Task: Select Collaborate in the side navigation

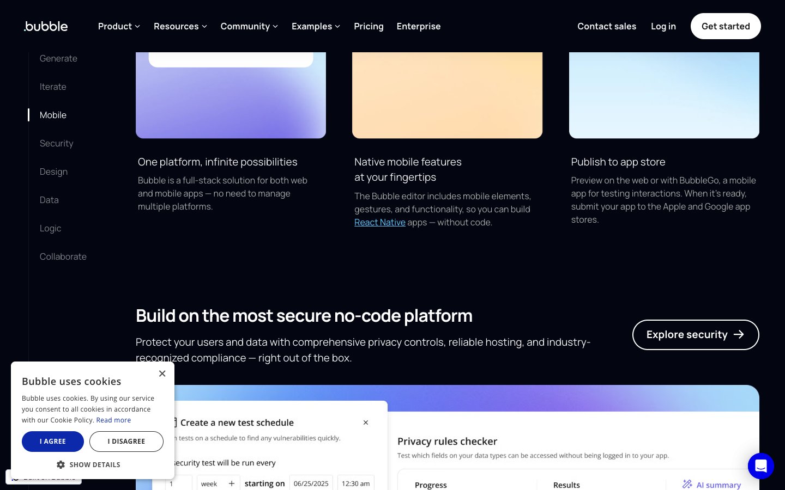Action: tap(63, 256)
